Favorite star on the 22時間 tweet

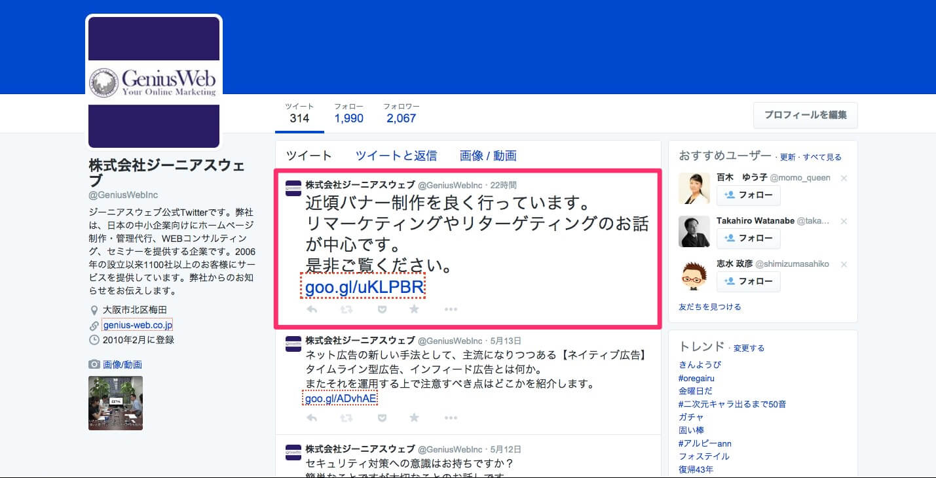pos(414,309)
